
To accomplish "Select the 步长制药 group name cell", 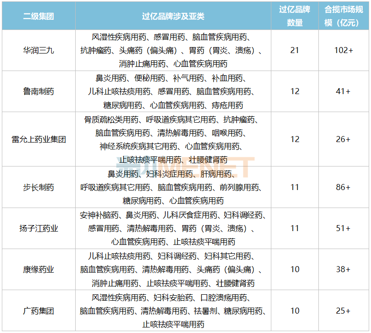I will pos(38,187).
